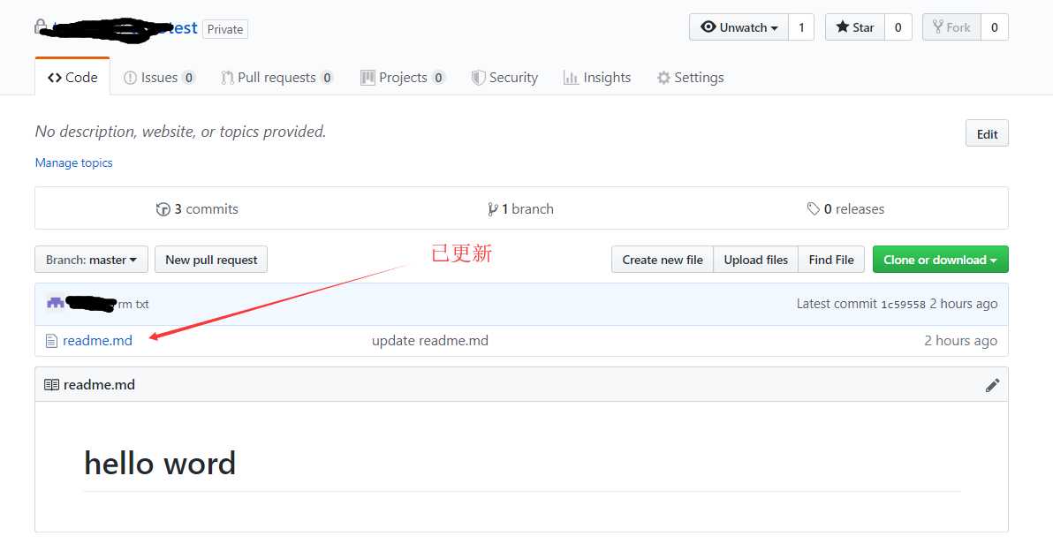Click the Fork button
1053x559 pixels.
tap(951, 27)
